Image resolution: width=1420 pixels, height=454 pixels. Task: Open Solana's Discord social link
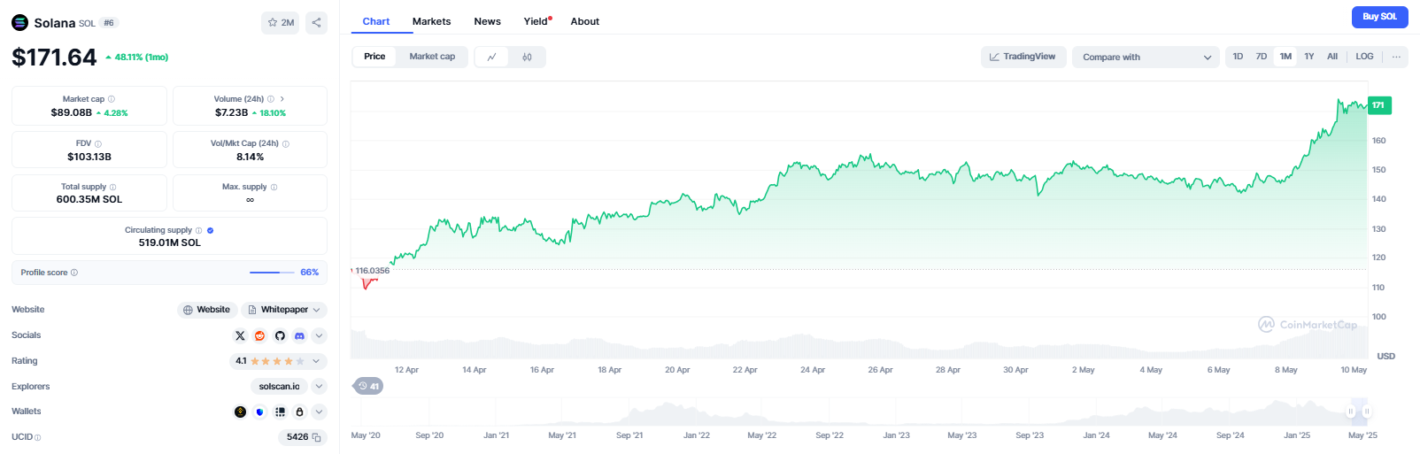(x=299, y=336)
